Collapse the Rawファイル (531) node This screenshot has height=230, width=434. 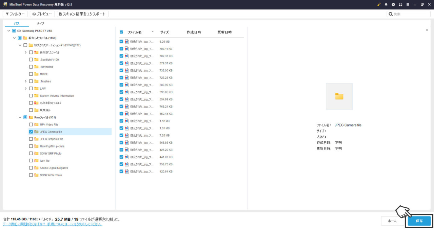(x=20, y=117)
